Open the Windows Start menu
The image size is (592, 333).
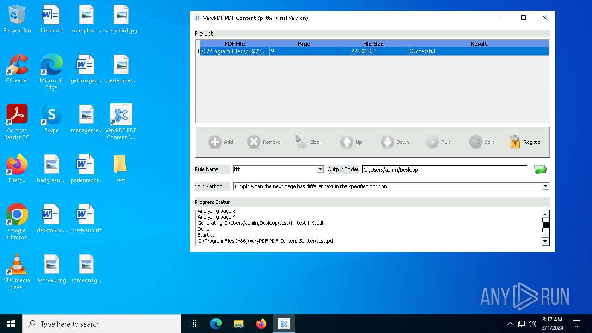(11, 324)
